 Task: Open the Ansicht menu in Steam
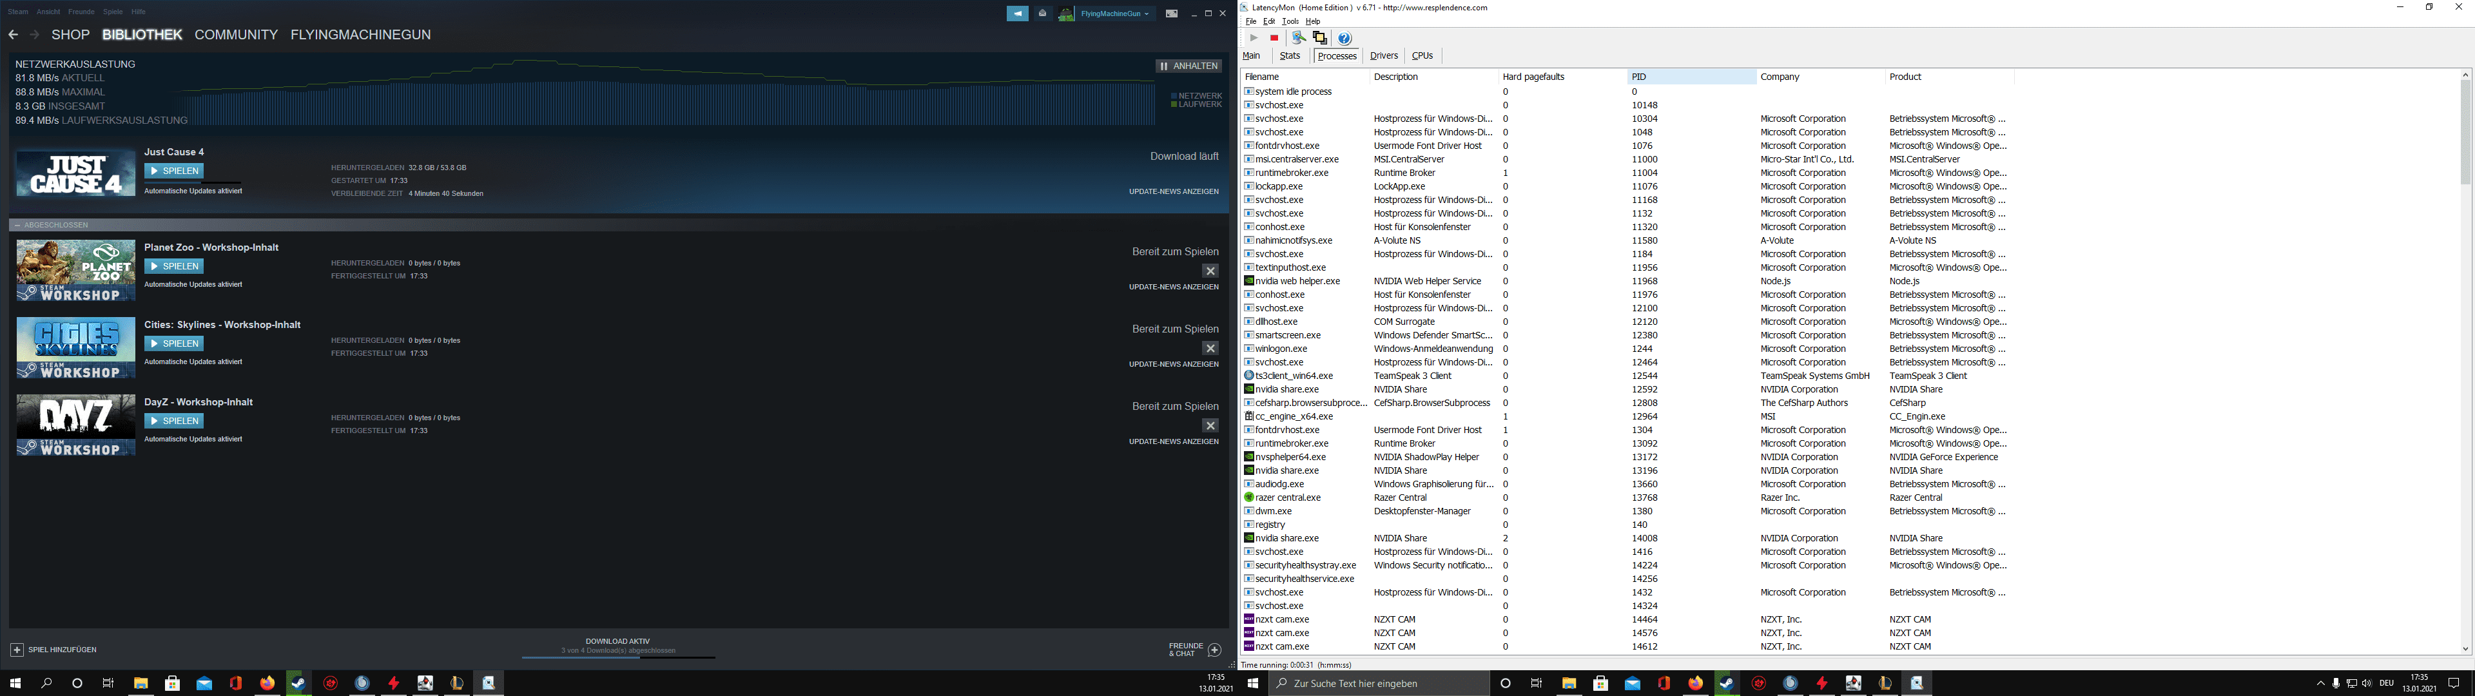tap(48, 12)
